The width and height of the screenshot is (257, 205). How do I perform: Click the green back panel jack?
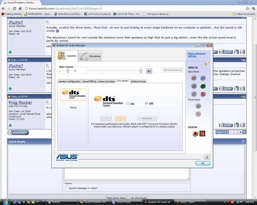click(203, 86)
